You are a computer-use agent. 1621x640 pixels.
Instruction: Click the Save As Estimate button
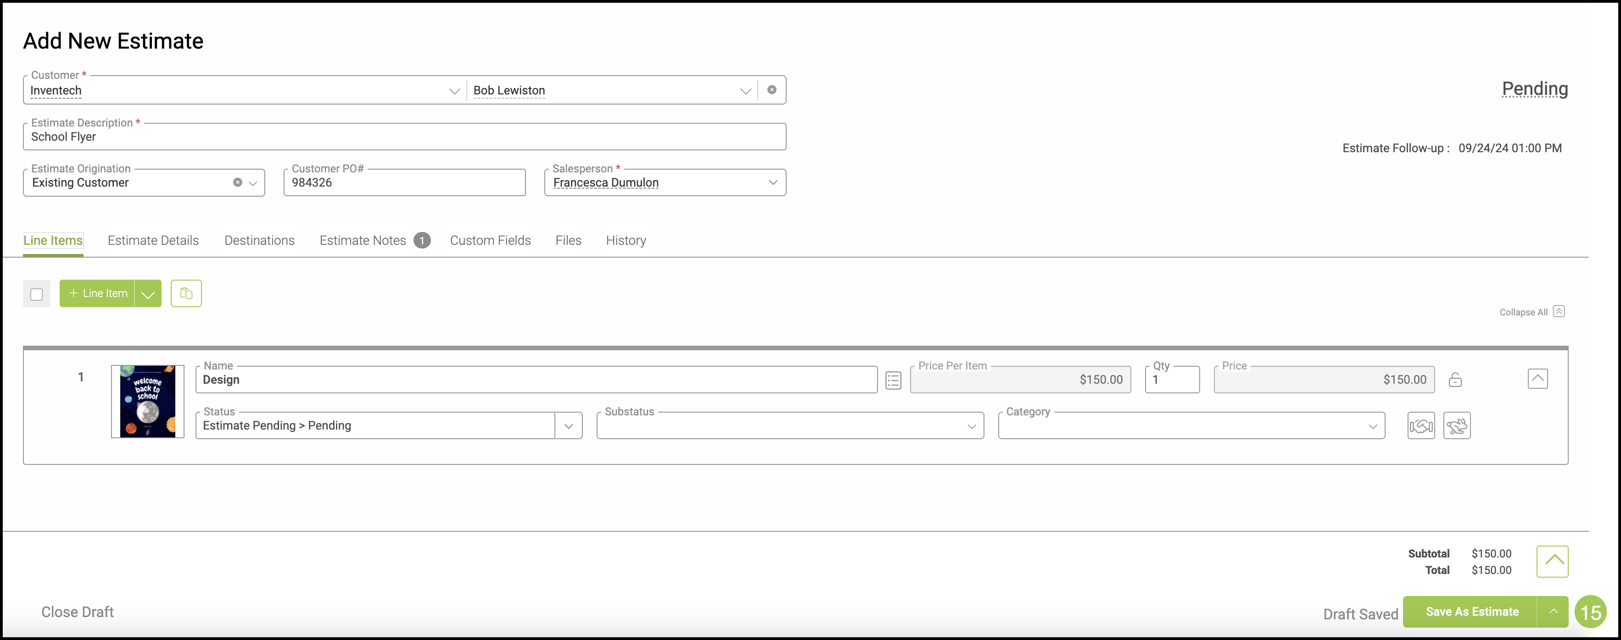point(1471,611)
